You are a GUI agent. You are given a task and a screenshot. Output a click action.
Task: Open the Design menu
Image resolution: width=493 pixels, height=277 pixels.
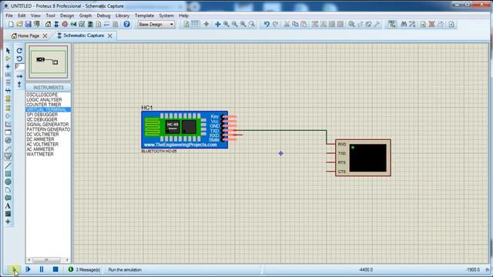(x=67, y=15)
